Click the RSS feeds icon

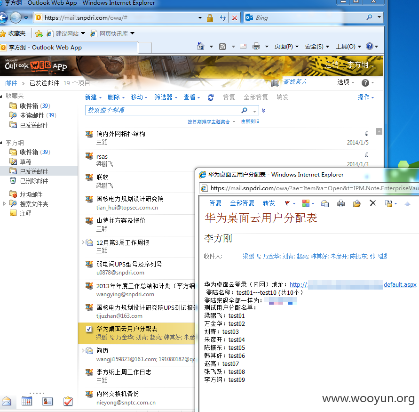(222, 47)
